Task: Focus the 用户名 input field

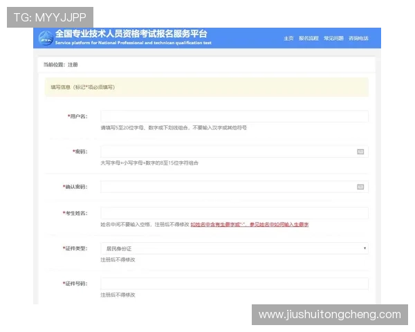Action: (x=234, y=116)
